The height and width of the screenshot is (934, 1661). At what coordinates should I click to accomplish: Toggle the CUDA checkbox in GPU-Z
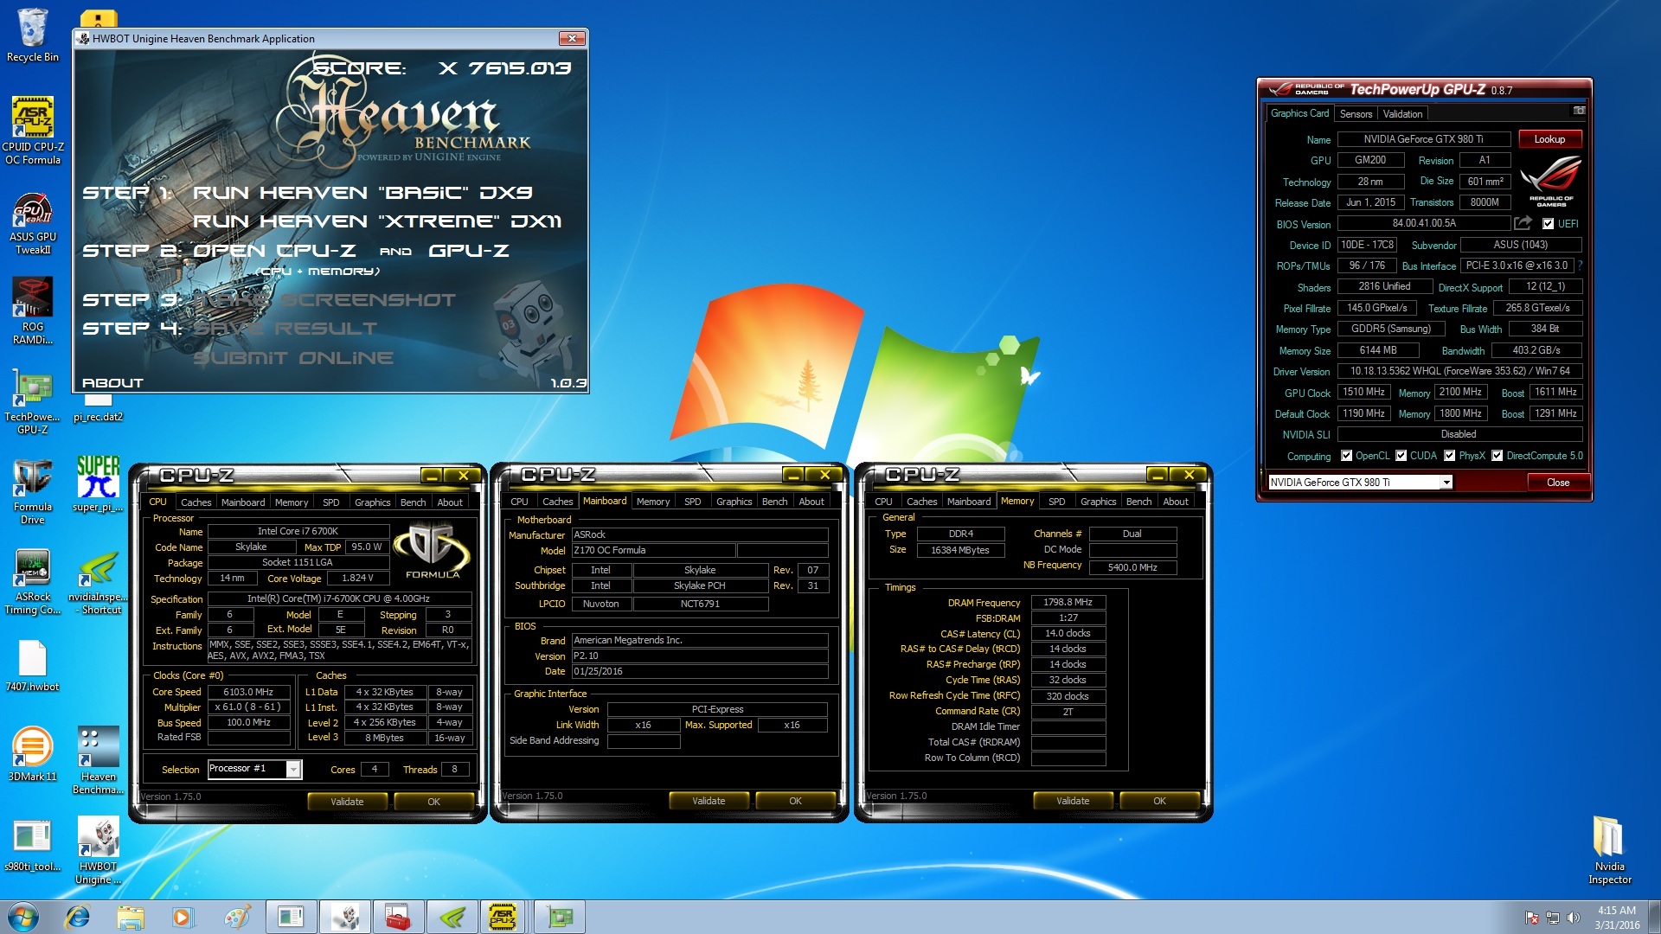(1401, 456)
